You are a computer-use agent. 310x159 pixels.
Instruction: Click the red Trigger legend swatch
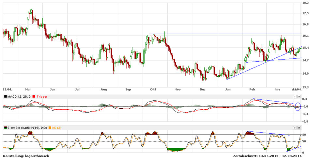tap(34, 96)
